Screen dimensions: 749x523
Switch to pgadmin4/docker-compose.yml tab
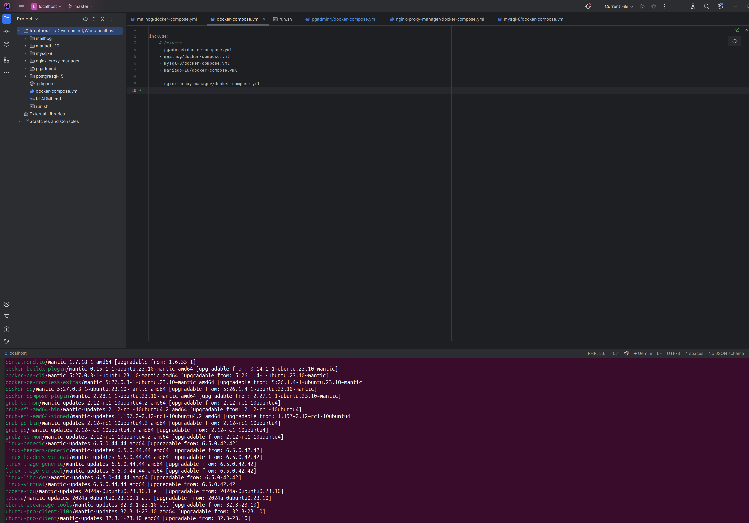[341, 19]
